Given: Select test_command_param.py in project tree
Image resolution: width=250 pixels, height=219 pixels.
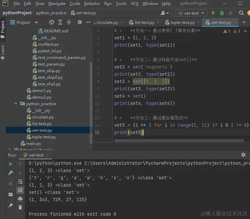Looking at the screenshot, I should (x=59, y=58).
